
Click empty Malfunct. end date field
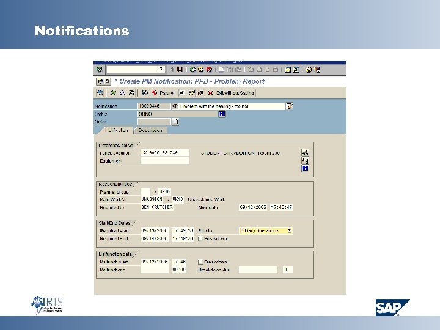[155, 269]
